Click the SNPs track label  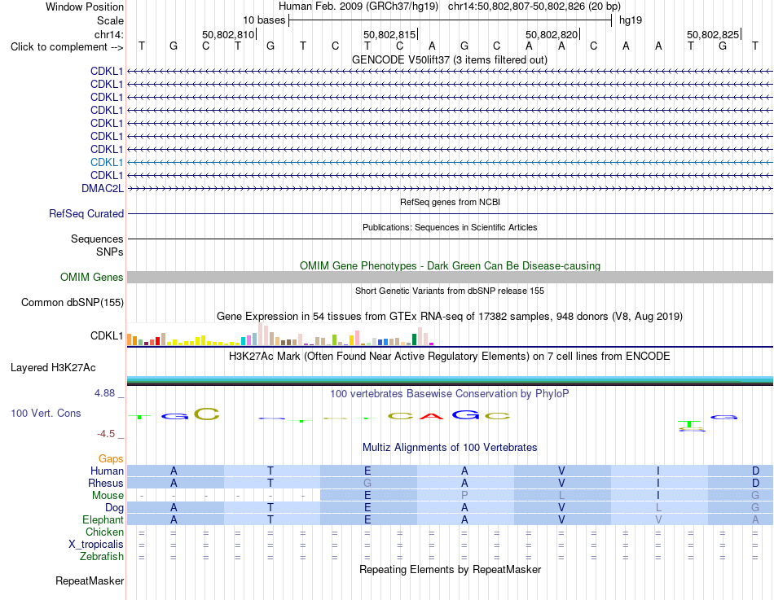pos(110,252)
